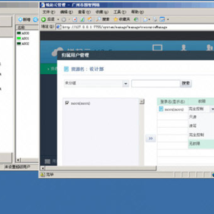Click the status bar 完毕 page icon

click(43, 175)
